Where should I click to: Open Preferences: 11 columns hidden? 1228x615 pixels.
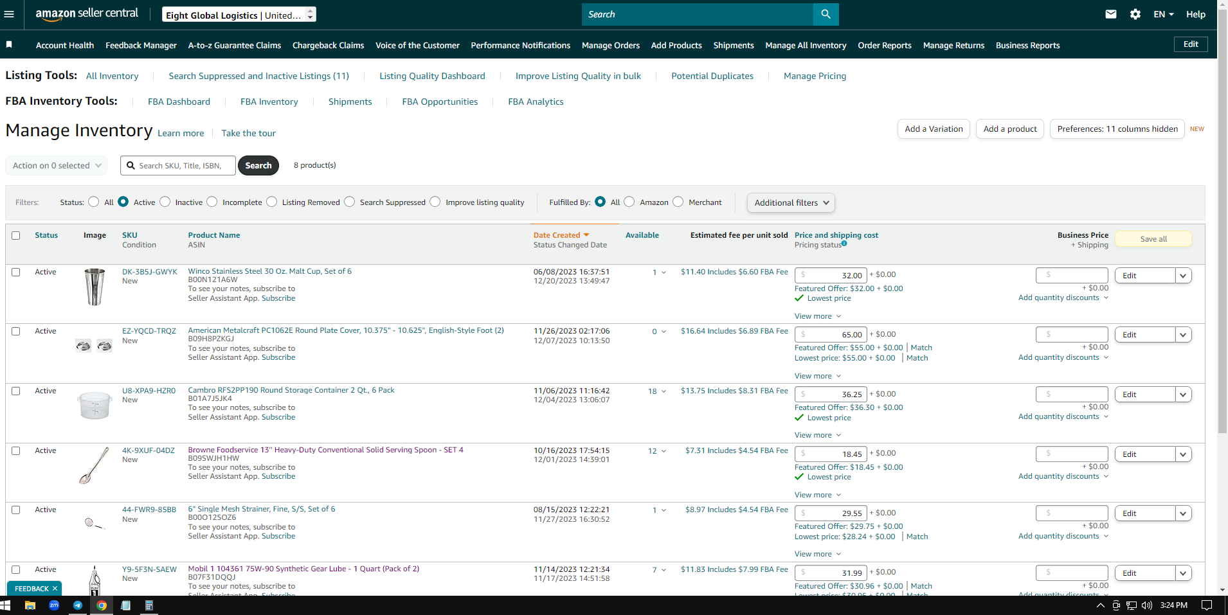click(1117, 129)
